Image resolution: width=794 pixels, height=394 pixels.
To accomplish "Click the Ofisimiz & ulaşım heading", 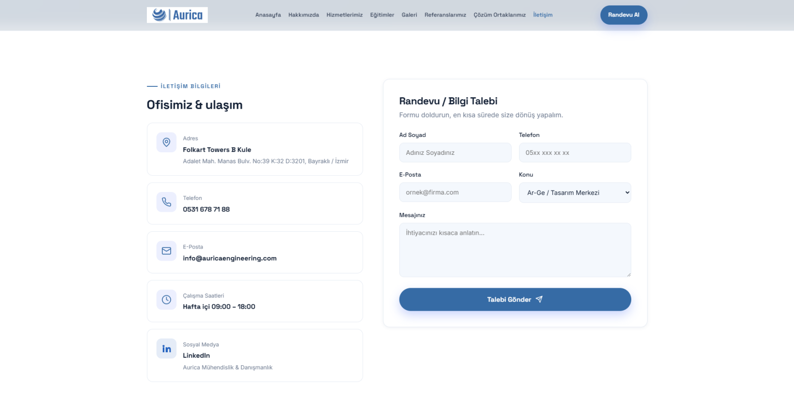I will pyautogui.click(x=195, y=105).
